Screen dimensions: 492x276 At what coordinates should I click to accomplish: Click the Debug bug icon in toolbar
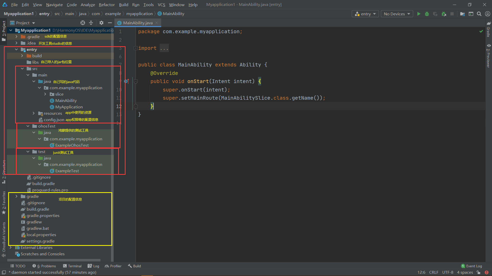point(427,14)
